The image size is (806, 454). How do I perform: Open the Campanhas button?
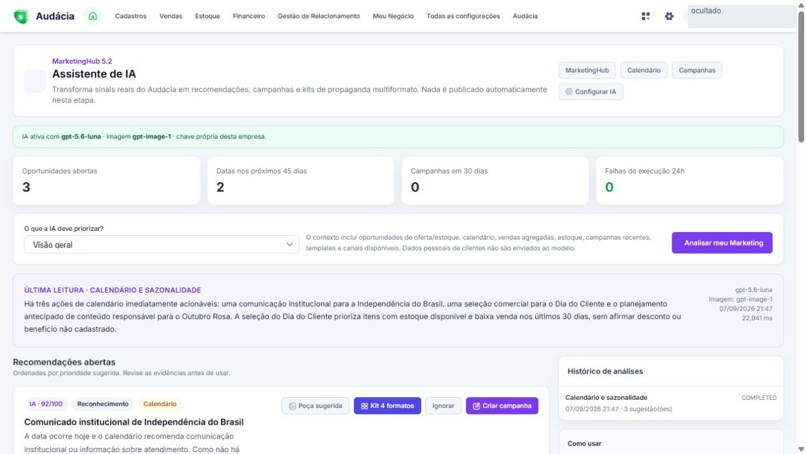[697, 70]
